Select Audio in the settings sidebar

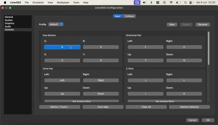tap(18, 27)
